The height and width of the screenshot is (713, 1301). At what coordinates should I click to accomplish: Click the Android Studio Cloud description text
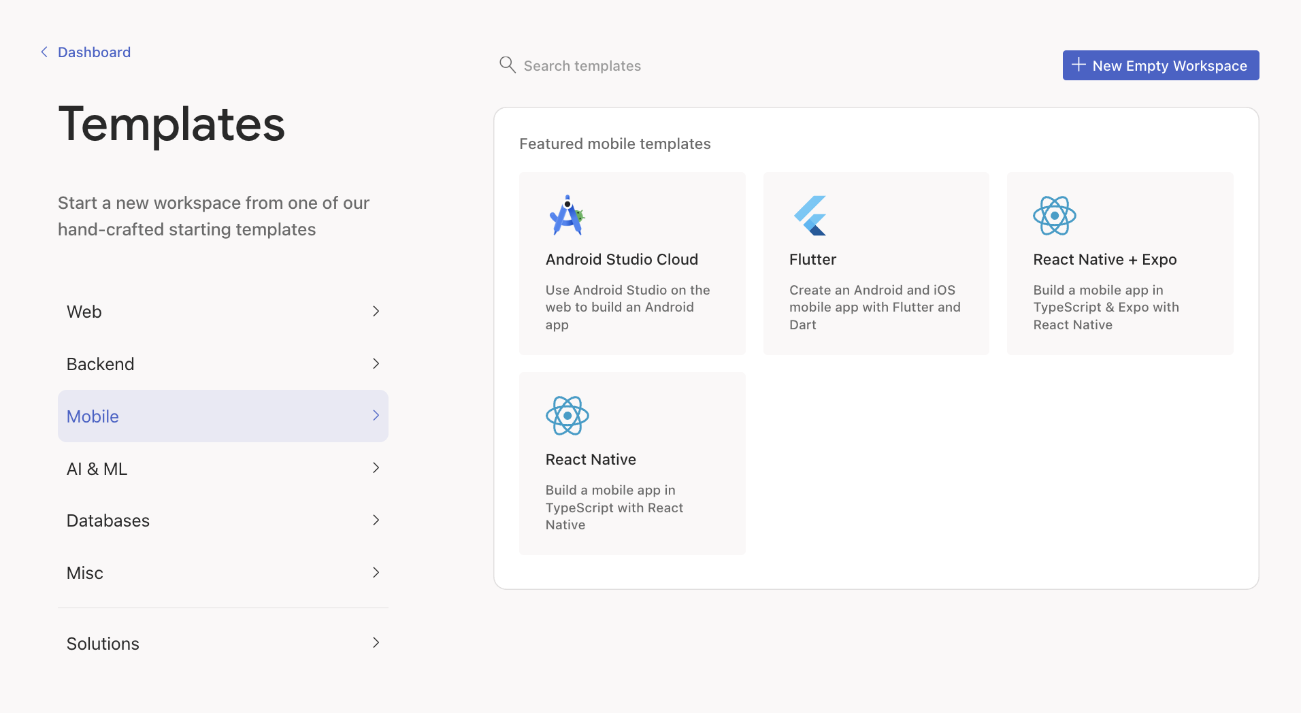[627, 307]
